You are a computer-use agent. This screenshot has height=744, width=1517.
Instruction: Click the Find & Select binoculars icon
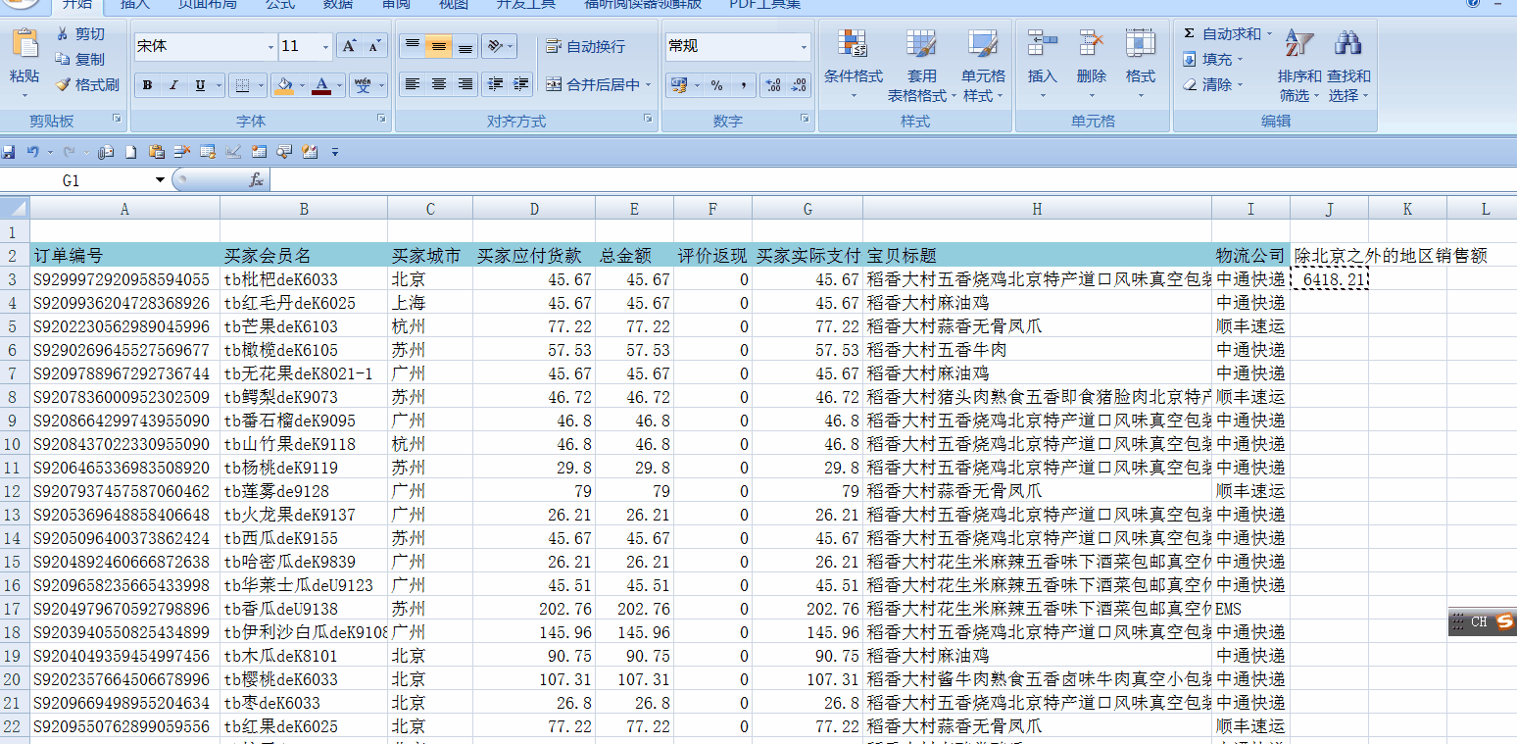1348,45
